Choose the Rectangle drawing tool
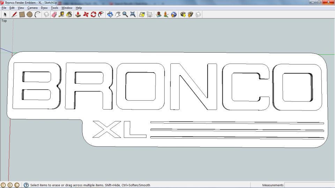 (x=22, y=15)
